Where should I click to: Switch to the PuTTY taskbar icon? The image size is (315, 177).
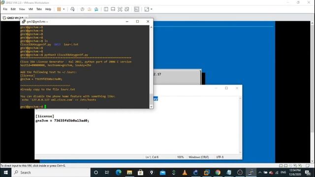(251, 173)
